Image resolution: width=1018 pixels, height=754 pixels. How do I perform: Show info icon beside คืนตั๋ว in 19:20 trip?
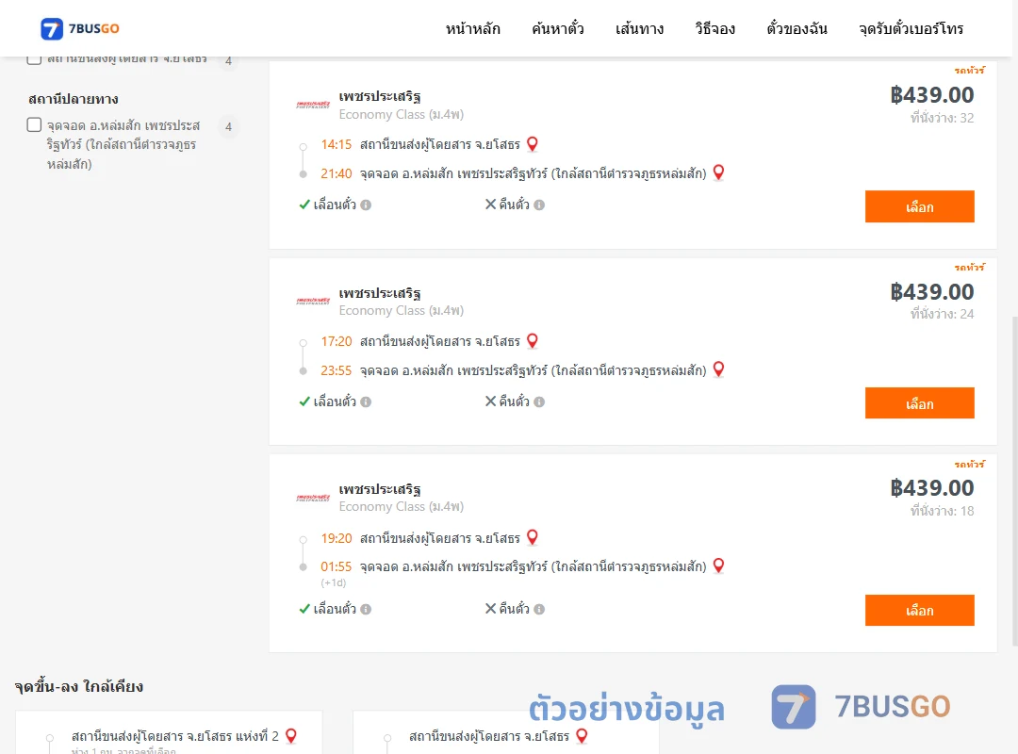pyautogui.click(x=539, y=609)
